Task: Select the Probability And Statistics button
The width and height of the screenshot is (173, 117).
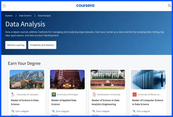Action: (x=42, y=45)
